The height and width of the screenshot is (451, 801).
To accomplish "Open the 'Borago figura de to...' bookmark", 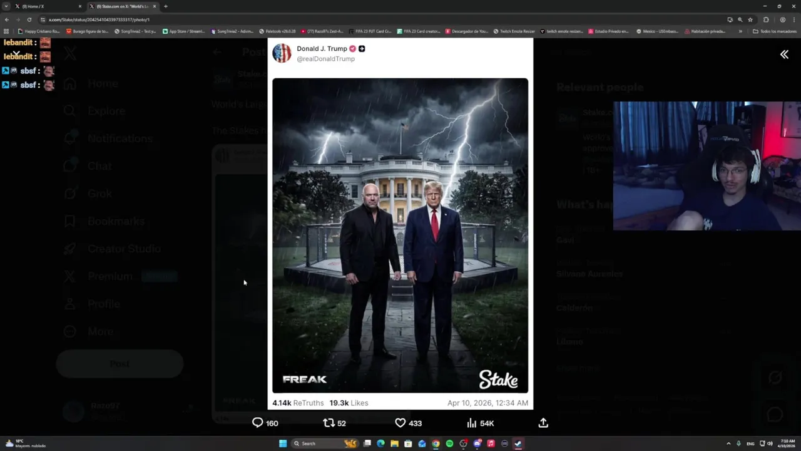I will (x=87, y=31).
